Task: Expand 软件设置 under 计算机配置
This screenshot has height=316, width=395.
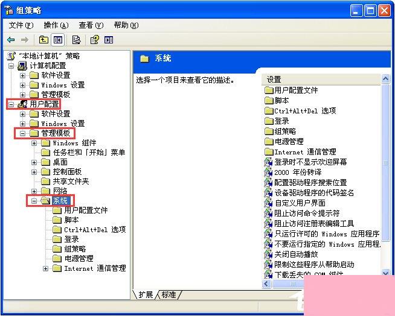Action: click(x=23, y=75)
